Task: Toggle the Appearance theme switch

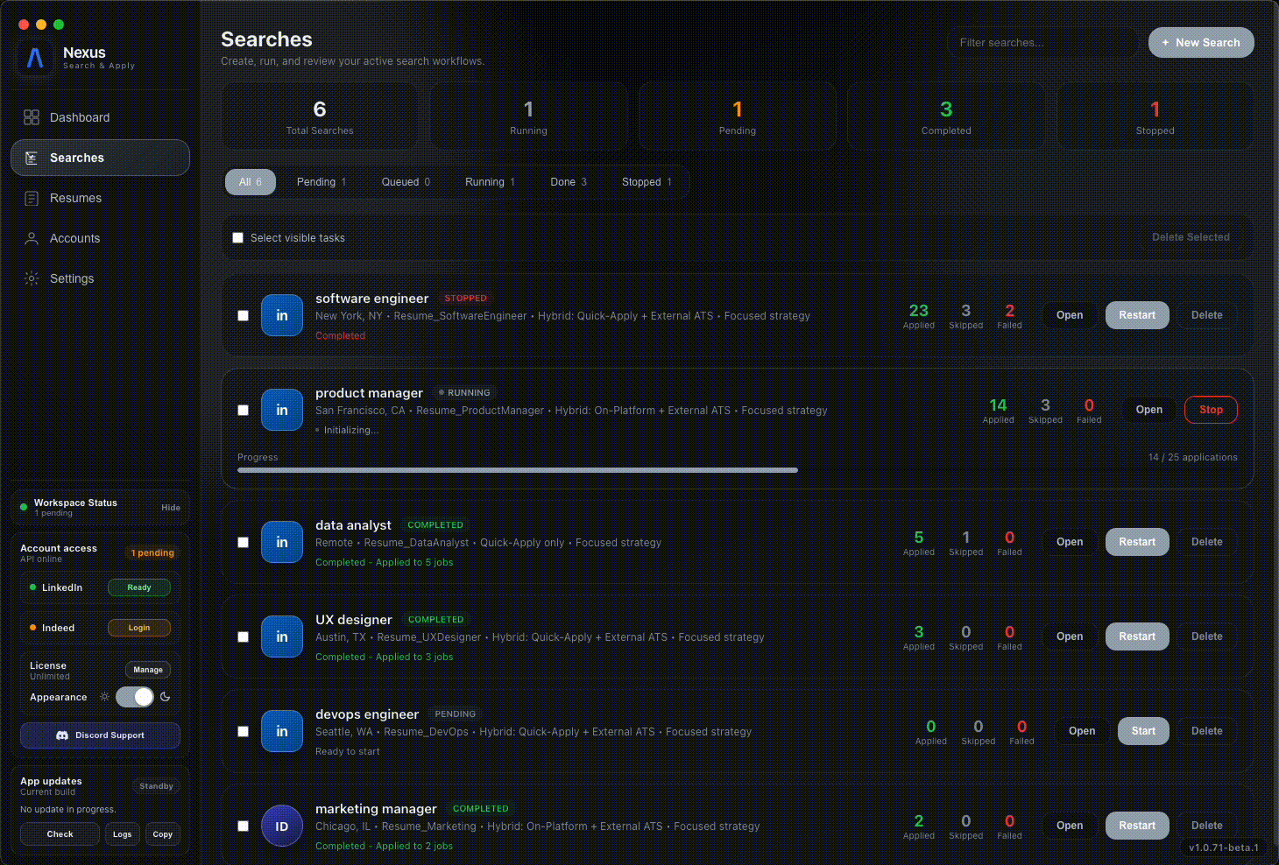Action: tap(135, 697)
